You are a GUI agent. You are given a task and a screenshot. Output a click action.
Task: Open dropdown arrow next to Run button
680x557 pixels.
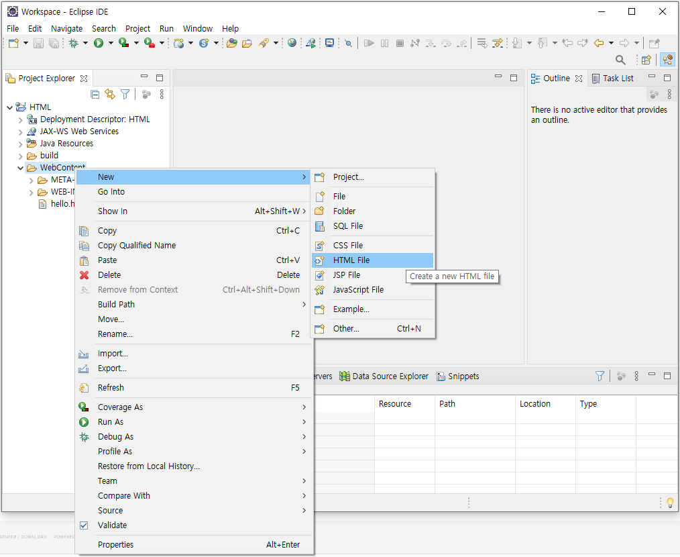(x=111, y=43)
